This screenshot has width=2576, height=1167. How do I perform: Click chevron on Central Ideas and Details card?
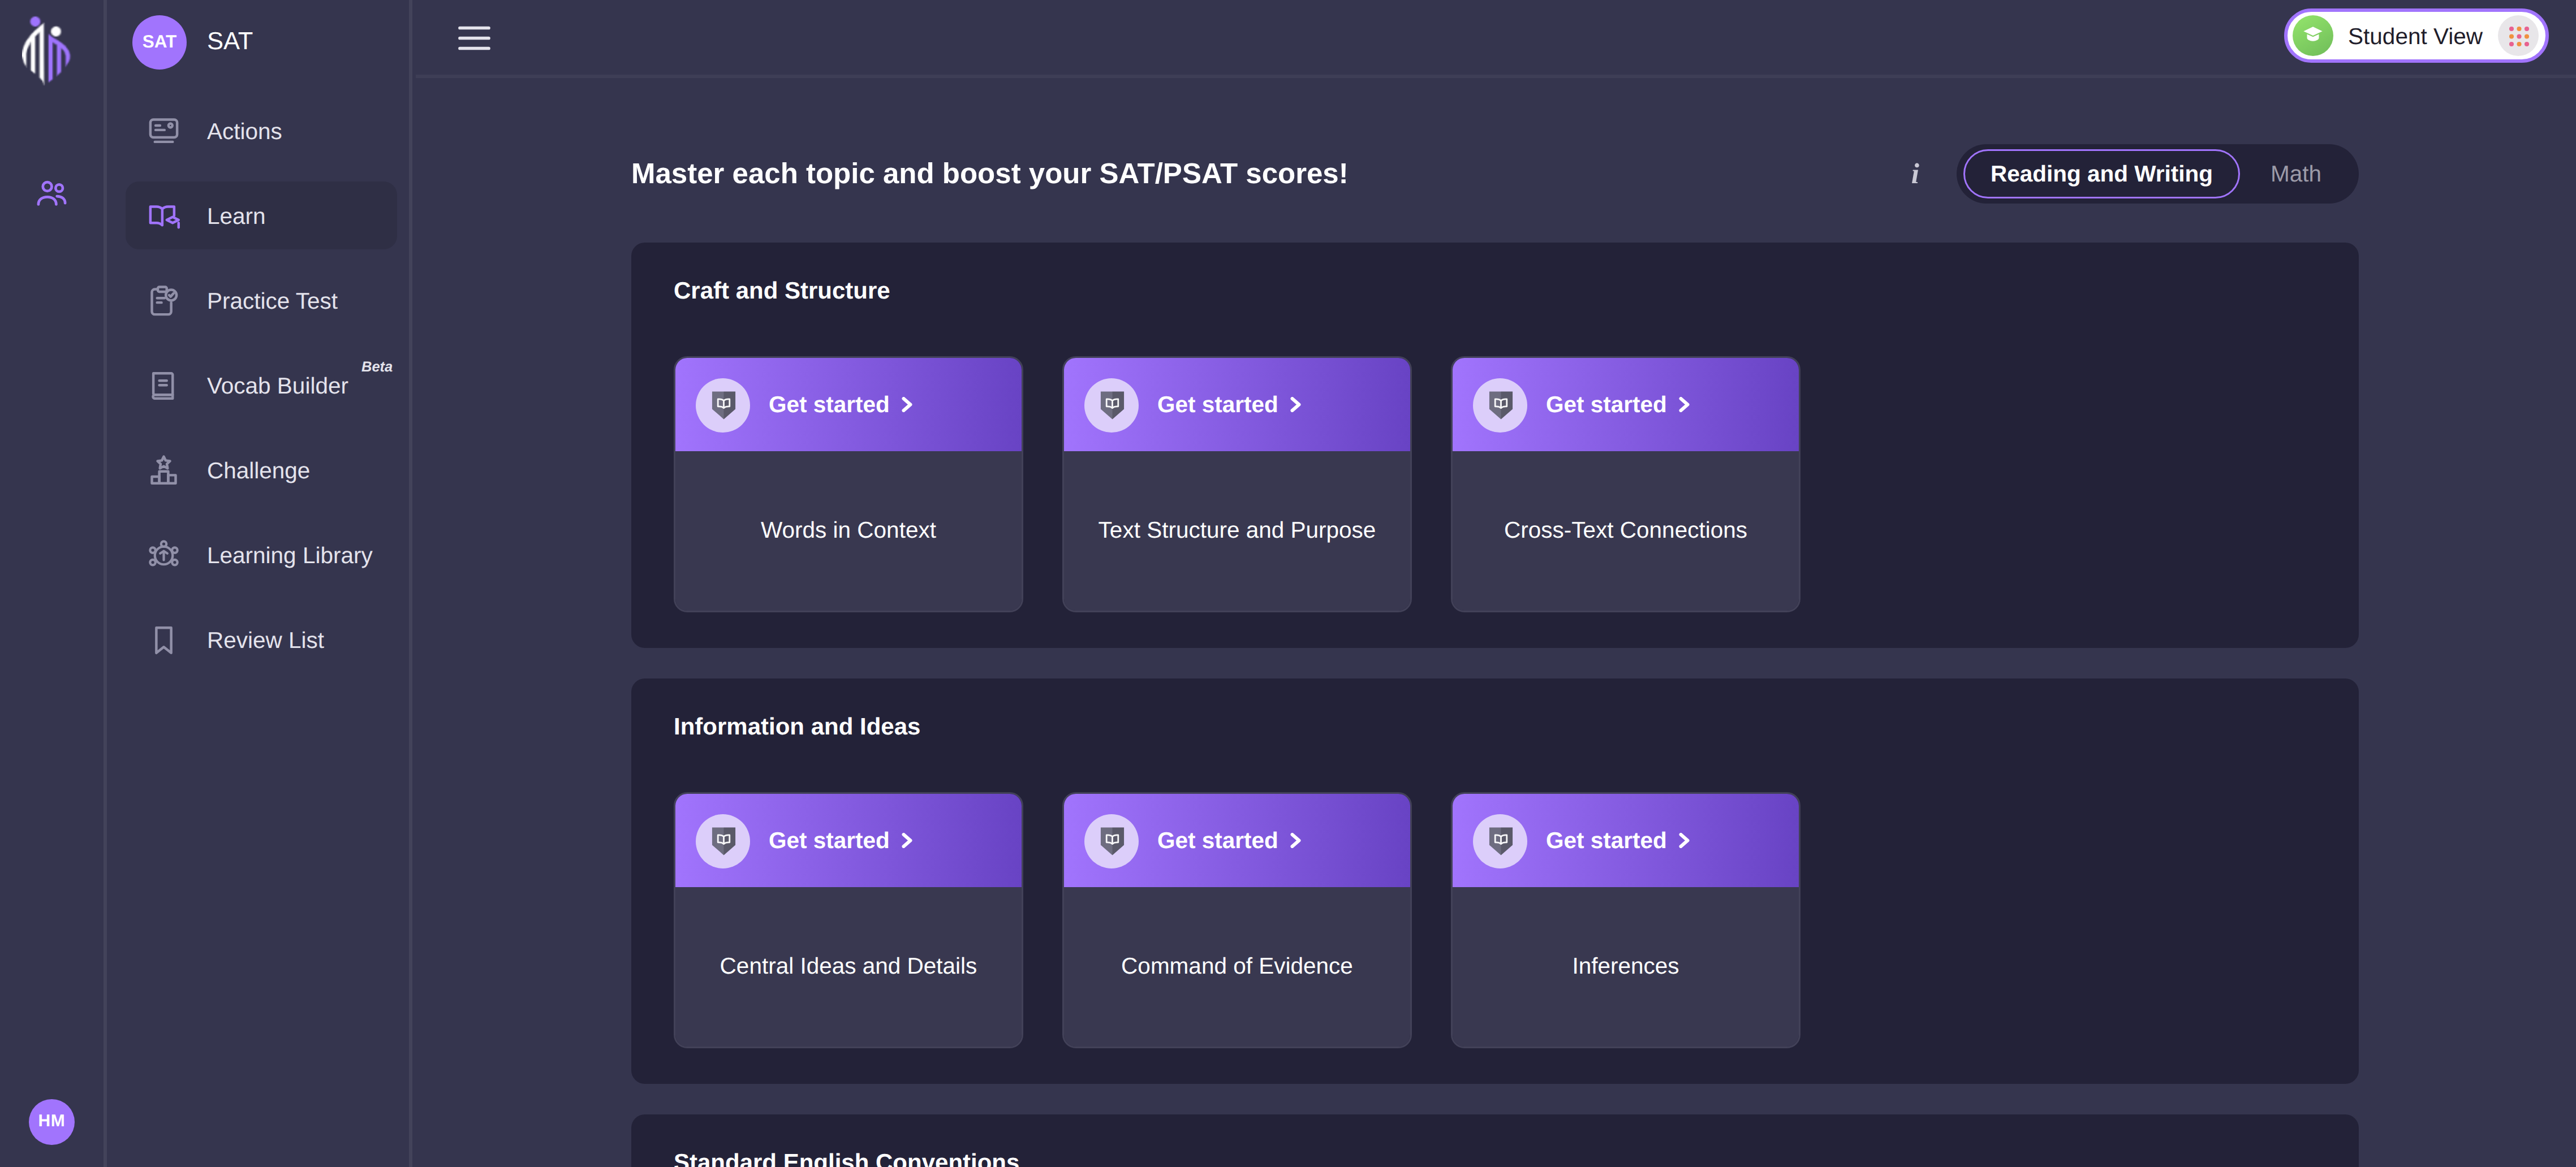[907, 840]
